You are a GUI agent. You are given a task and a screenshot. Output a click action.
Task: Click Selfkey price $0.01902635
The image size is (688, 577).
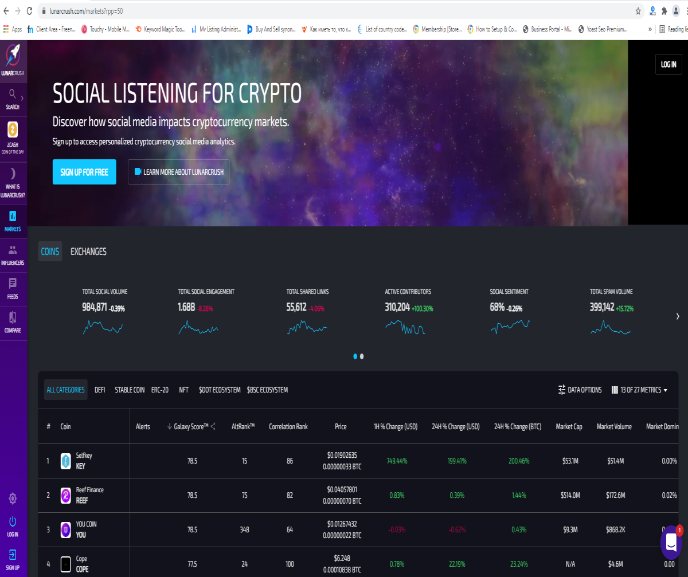[x=342, y=456]
